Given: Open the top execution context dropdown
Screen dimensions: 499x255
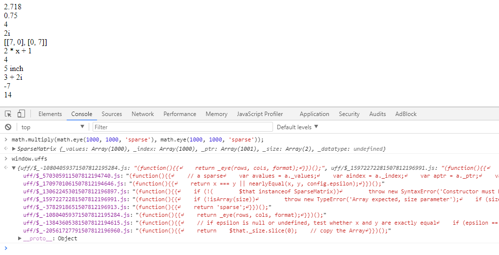Looking at the screenshot, I should [x=52, y=127].
